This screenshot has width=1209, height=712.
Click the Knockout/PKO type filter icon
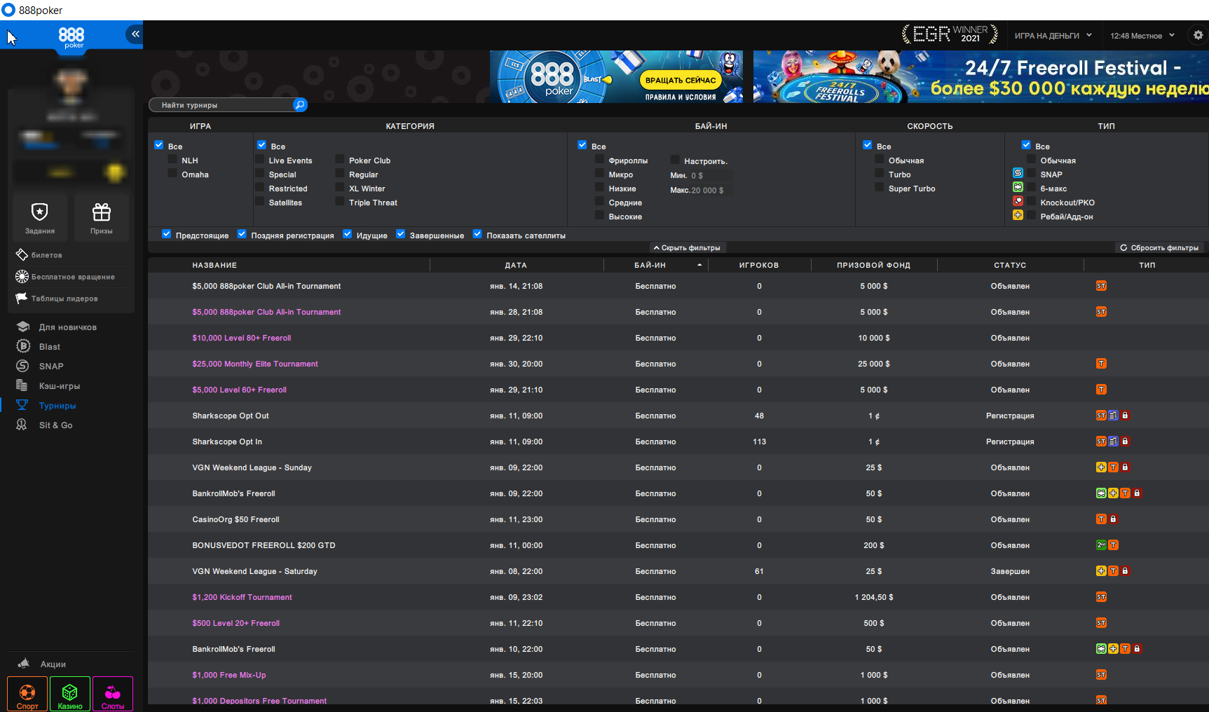pyautogui.click(x=1018, y=201)
